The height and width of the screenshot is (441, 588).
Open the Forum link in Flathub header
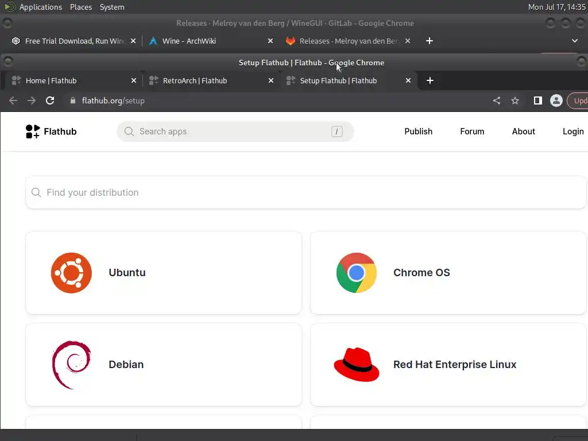472,131
